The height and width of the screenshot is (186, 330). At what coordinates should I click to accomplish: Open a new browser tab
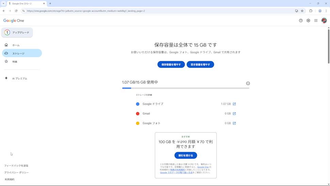pos(50,3)
